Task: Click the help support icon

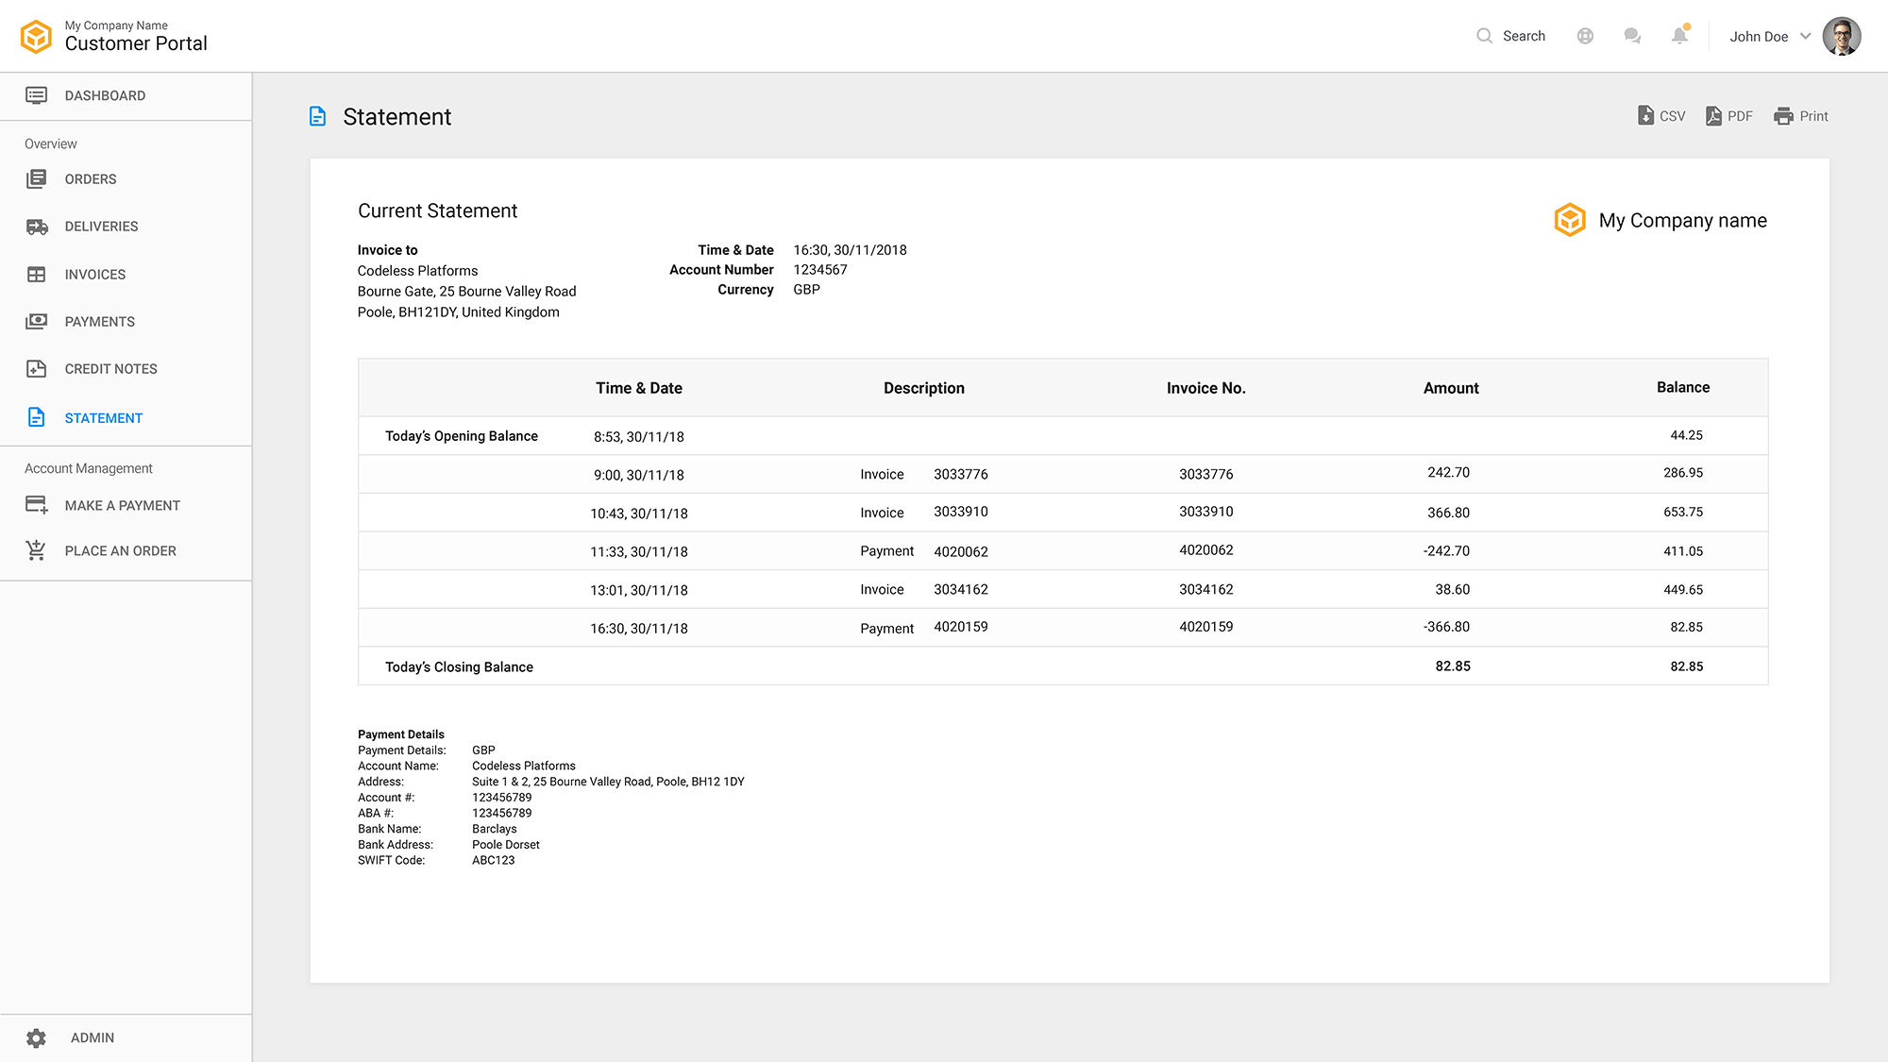Action: pos(1586,35)
